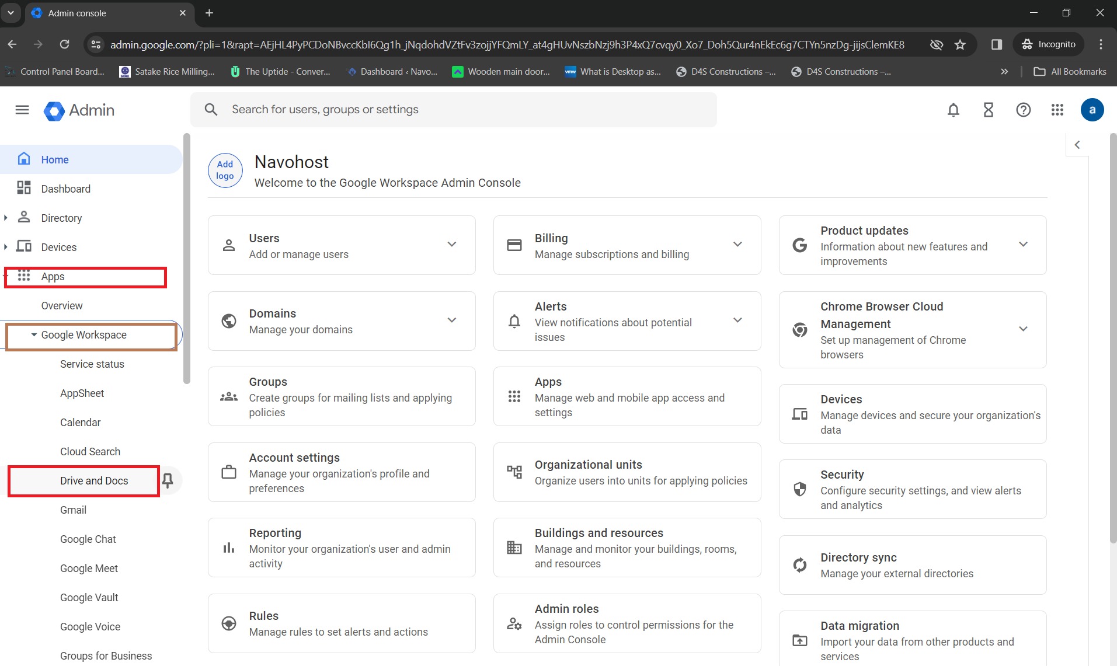The width and height of the screenshot is (1117, 666).
Task: Click the hamburger main menu icon
Action: [x=22, y=110]
